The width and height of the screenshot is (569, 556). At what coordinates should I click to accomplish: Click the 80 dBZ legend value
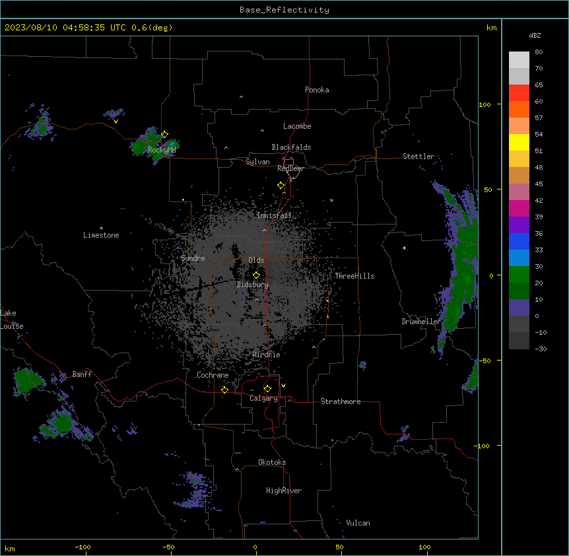tap(539, 52)
